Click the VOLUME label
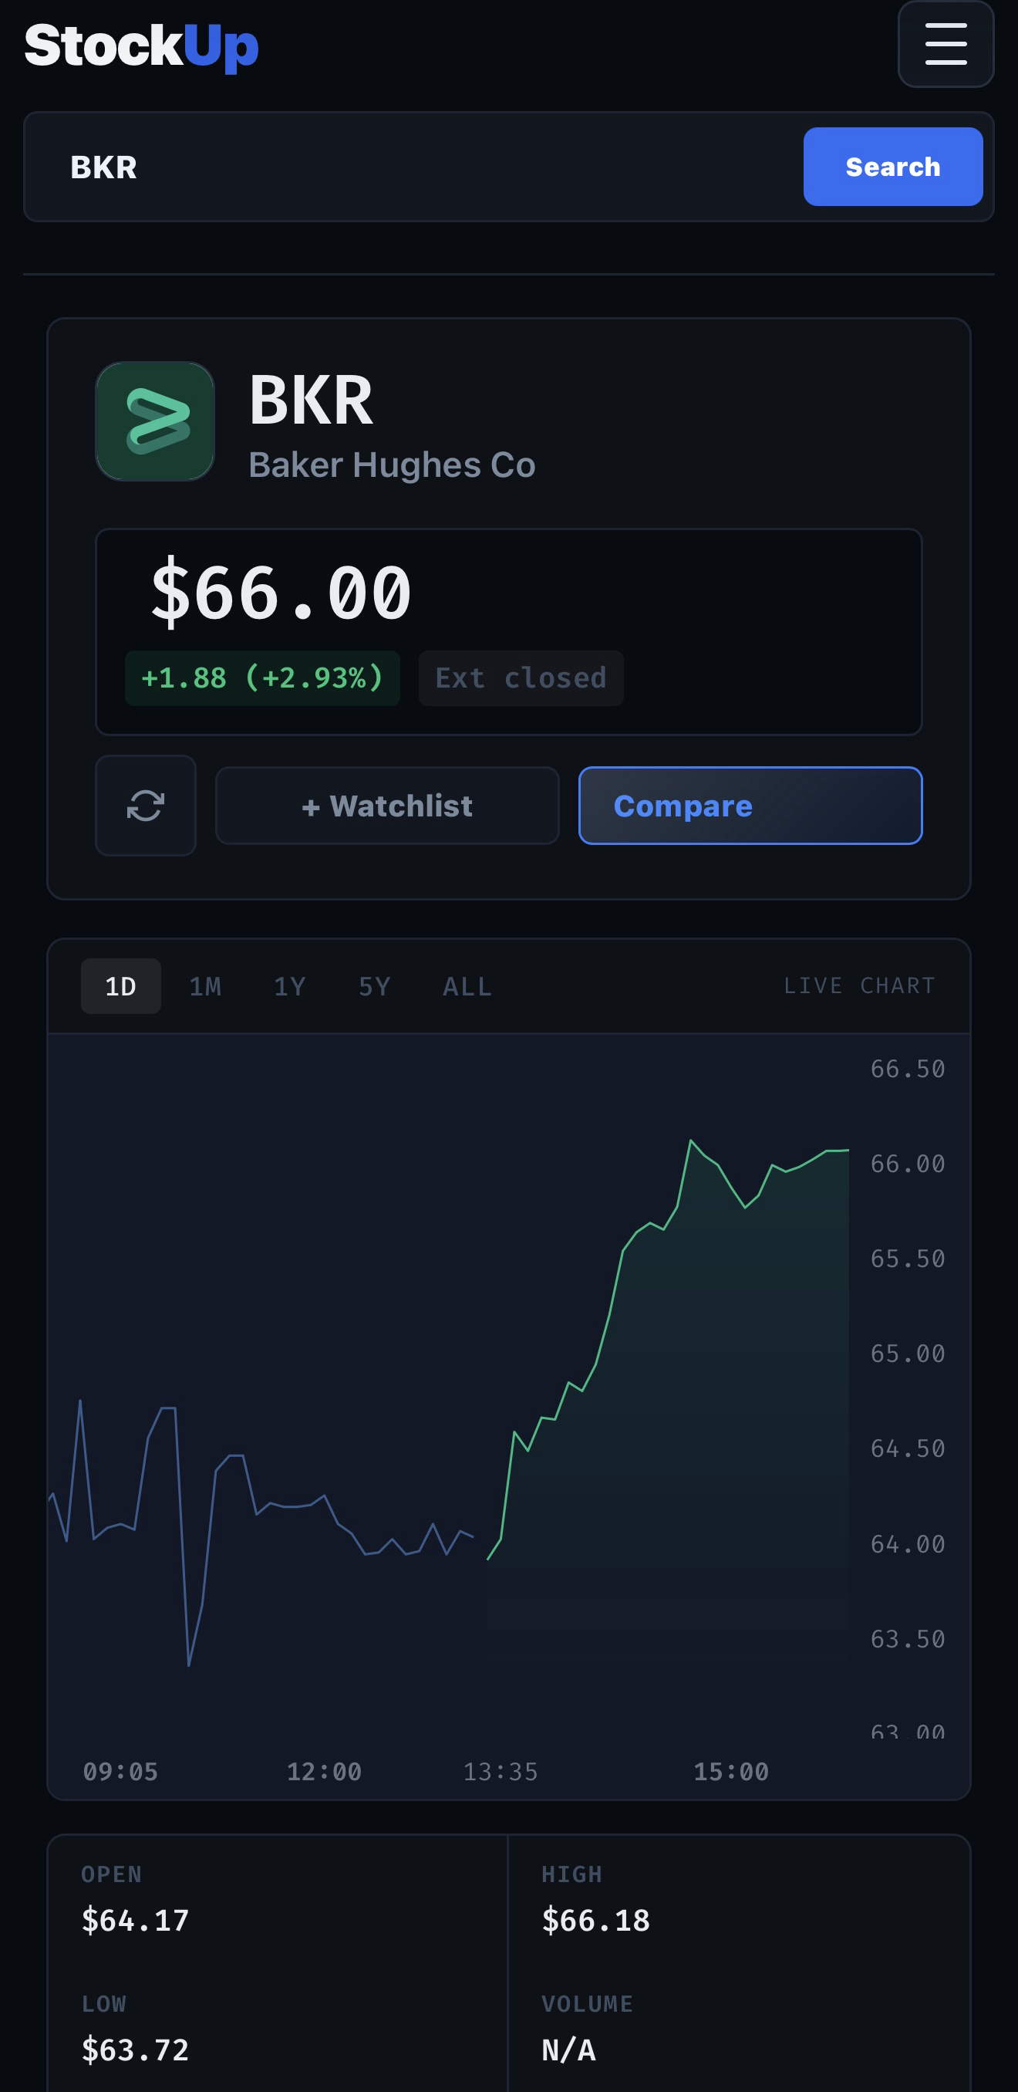This screenshot has height=2092, width=1018. click(x=587, y=2004)
